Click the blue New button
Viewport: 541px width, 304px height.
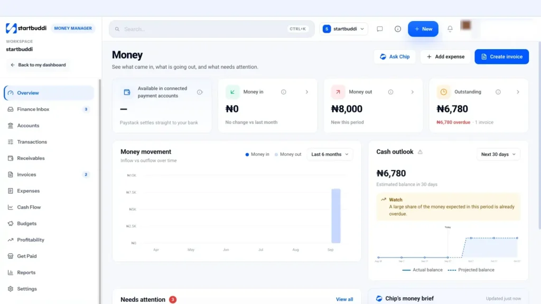click(423, 29)
